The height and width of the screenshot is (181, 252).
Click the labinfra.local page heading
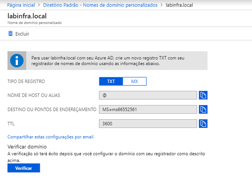[x=27, y=16]
